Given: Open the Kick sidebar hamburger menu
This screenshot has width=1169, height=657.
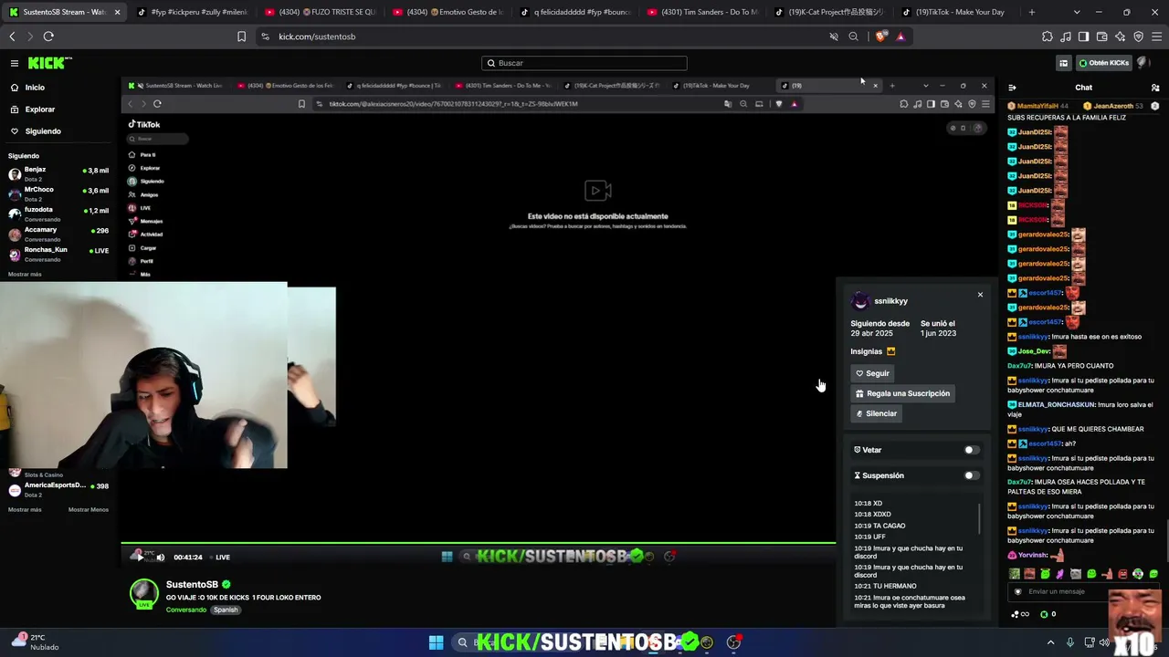Looking at the screenshot, I should tap(15, 63).
